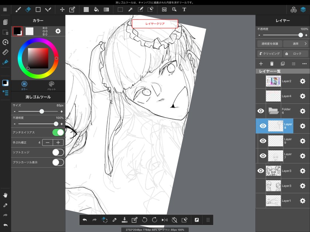Select the Move tool

(x=62, y=9)
